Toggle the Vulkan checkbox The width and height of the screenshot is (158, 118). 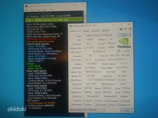(84, 105)
